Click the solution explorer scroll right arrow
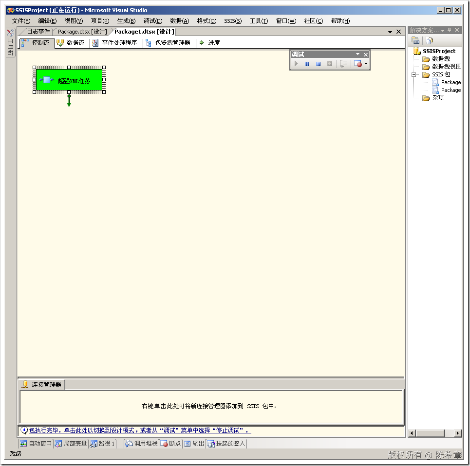 pos(457,433)
